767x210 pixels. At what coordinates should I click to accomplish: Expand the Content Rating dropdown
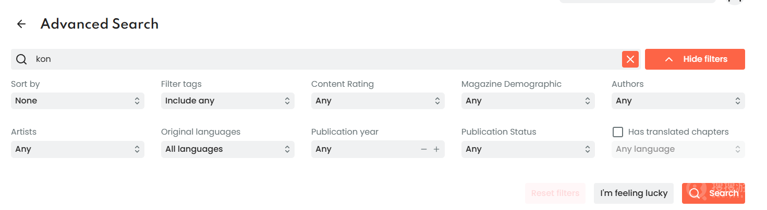pyautogui.click(x=378, y=101)
